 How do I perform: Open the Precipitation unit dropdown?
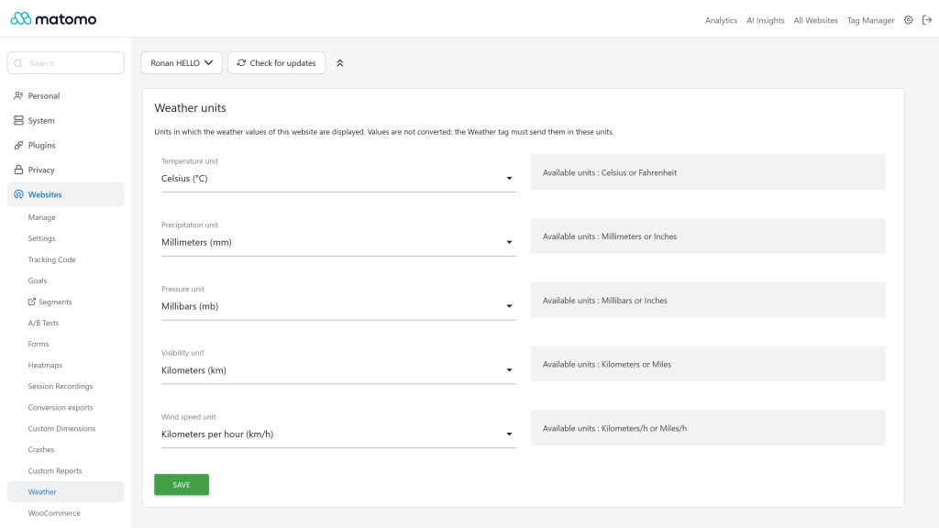coord(338,242)
